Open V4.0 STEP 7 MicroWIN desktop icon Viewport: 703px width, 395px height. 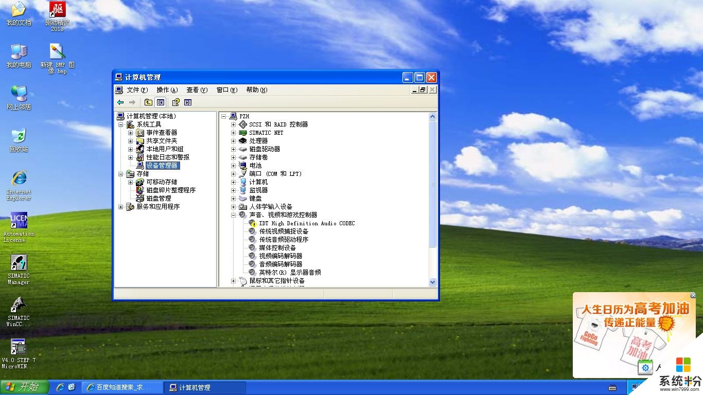tap(19, 354)
